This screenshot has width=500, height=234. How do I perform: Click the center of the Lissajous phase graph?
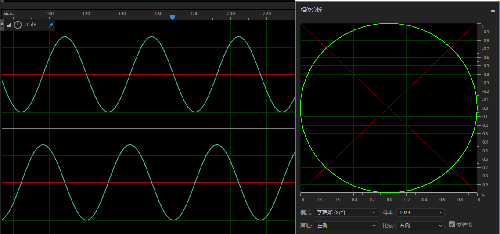click(388, 108)
